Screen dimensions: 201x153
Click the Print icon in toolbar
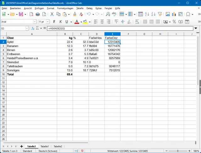(38, 14)
